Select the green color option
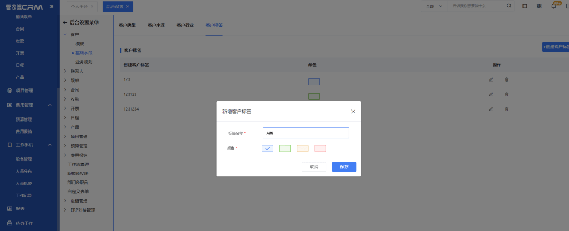Image resolution: width=569 pixels, height=231 pixels. (284, 148)
